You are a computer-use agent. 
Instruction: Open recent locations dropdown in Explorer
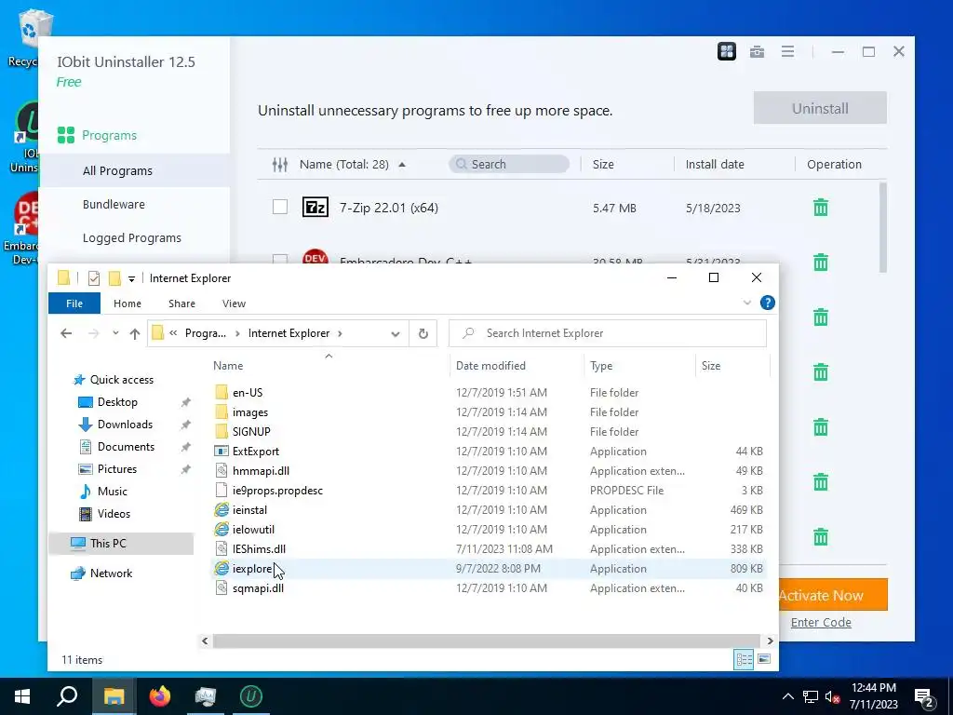pyautogui.click(x=115, y=333)
